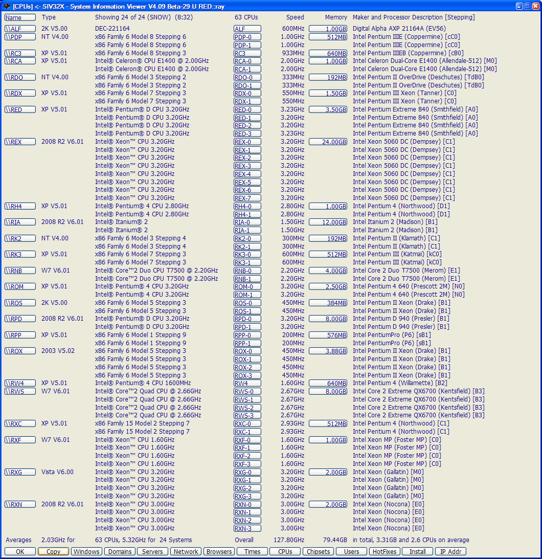Click the RXN-3 CPU link
This screenshot has width=542, height=559.
[x=247, y=528]
